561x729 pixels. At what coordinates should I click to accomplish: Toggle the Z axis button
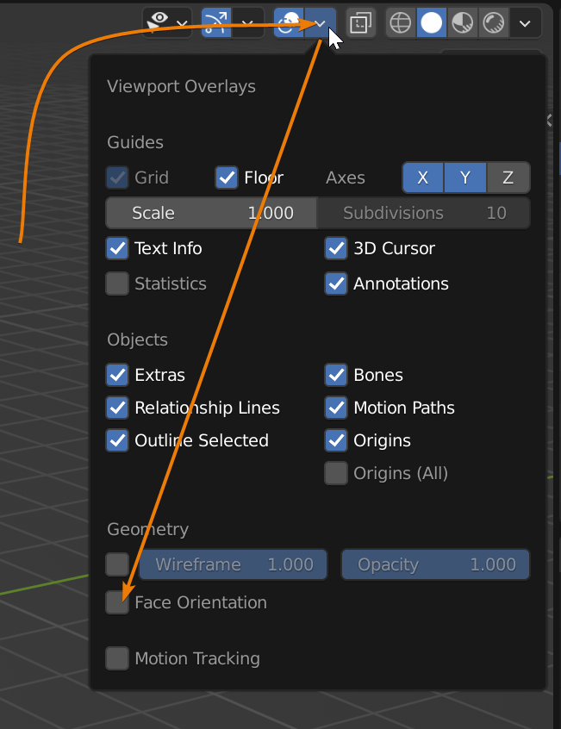(x=508, y=178)
